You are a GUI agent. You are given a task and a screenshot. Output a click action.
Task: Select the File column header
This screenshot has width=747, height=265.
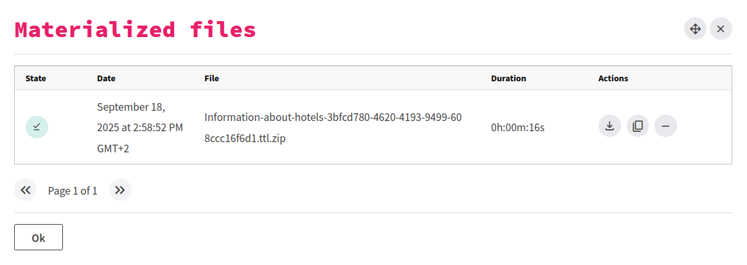[211, 79]
